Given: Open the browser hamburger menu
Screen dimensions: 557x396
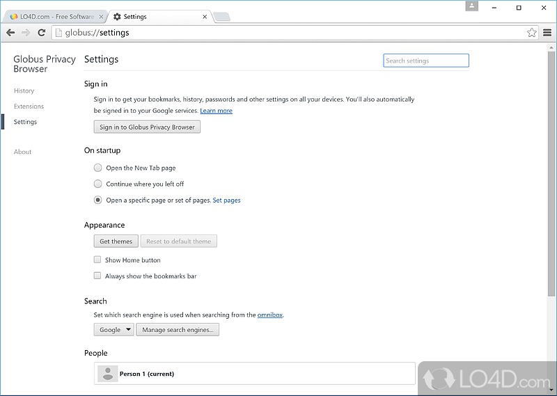Looking at the screenshot, I should [x=547, y=32].
